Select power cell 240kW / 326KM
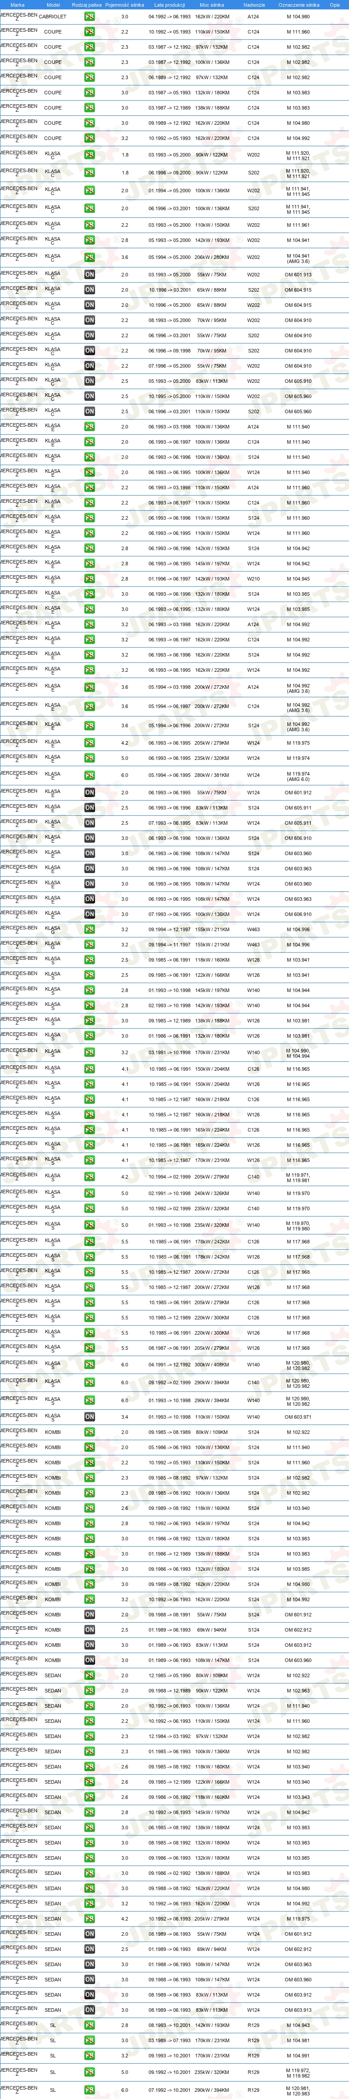Viewport: 349px width, 2099px height. coord(212,1194)
